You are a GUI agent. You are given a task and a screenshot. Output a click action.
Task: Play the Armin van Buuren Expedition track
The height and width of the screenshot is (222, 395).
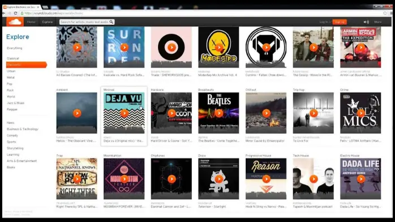360,48
